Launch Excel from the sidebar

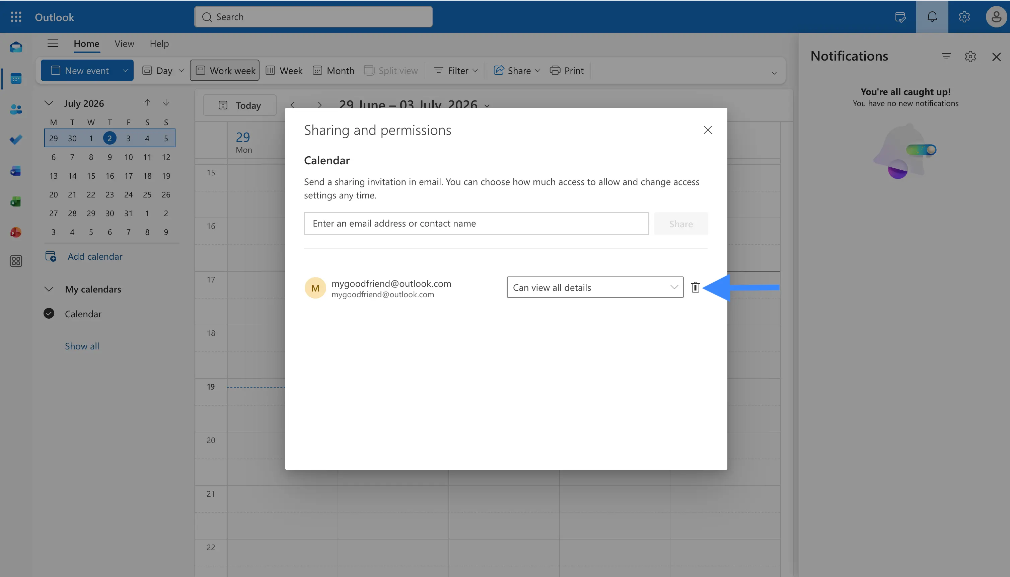pos(16,201)
